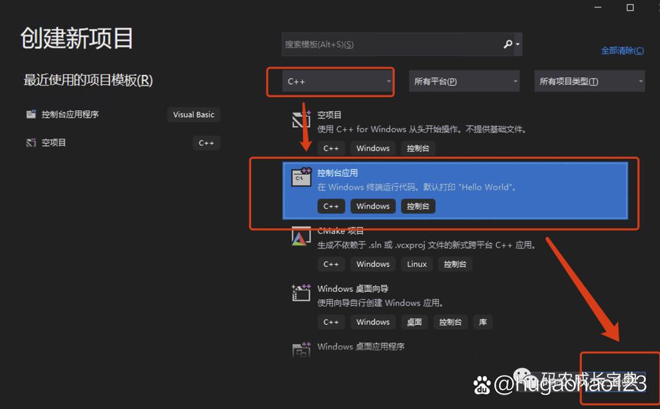Expand the 所有平台 platform dropdown
The height and width of the screenshot is (409, 660).
pyautogui.click(x=464, y=81)
